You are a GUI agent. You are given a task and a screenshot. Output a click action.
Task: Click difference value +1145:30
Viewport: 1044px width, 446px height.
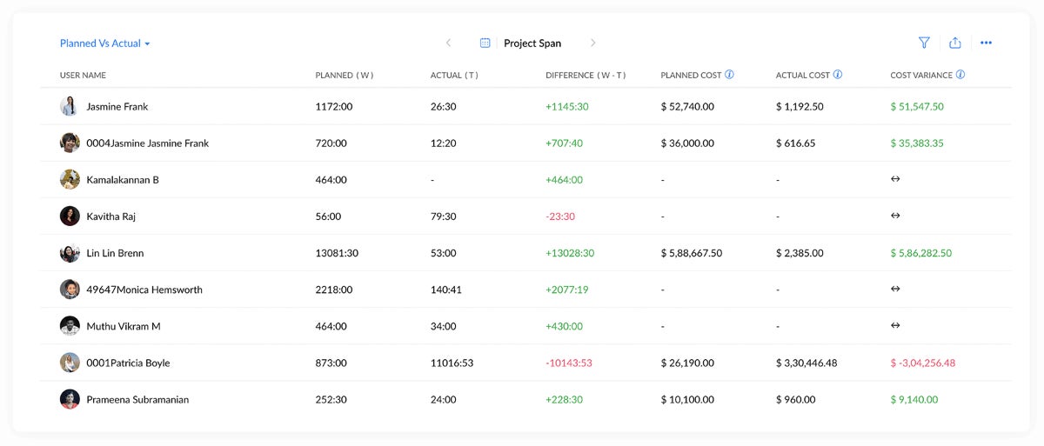coord(567,107)
